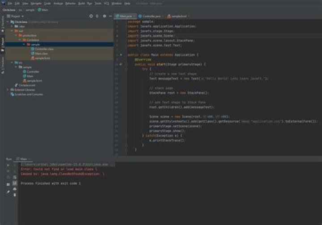Select sample.fxml under out folder
The height and width of the screenshot is (225, 322).
[40, 58]
